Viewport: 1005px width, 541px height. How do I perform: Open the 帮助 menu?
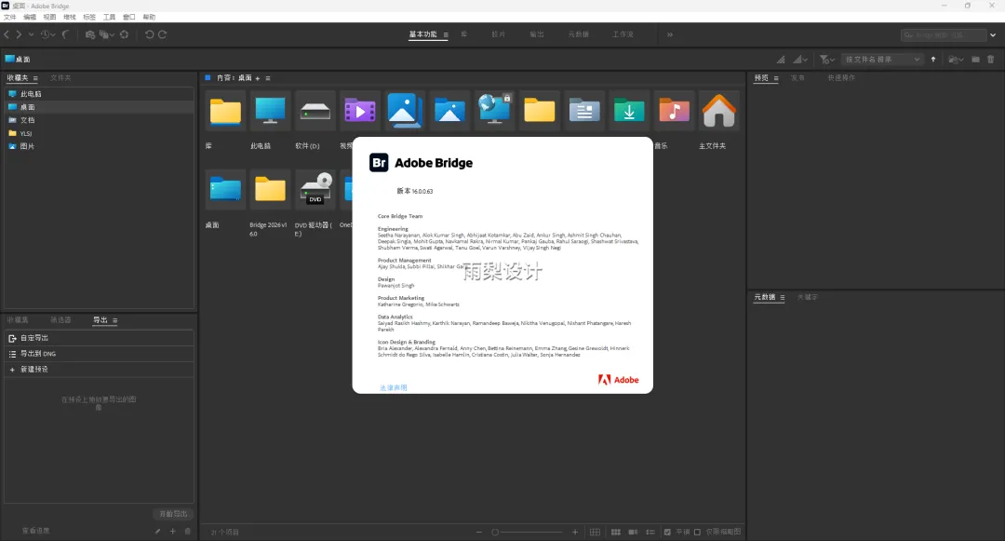(x=149, y=18)
